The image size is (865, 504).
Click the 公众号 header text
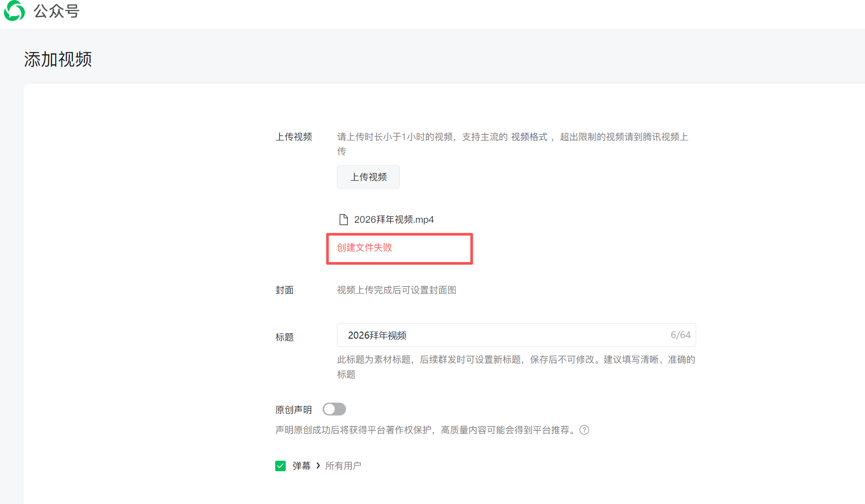(x=56, y=11)
